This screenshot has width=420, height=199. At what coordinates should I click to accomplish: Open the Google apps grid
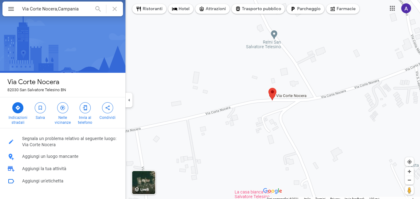392,9
